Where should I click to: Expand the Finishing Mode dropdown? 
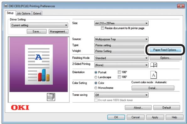click(x=121, y=58)
